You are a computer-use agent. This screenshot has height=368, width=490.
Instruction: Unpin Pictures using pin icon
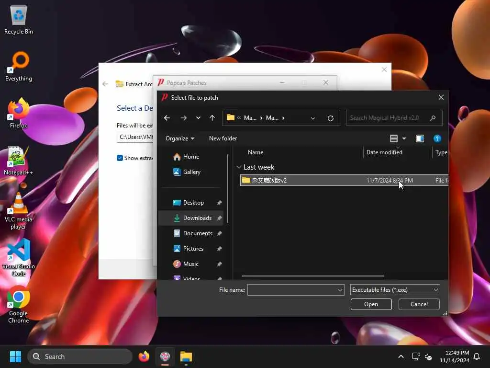pos(219,249)
